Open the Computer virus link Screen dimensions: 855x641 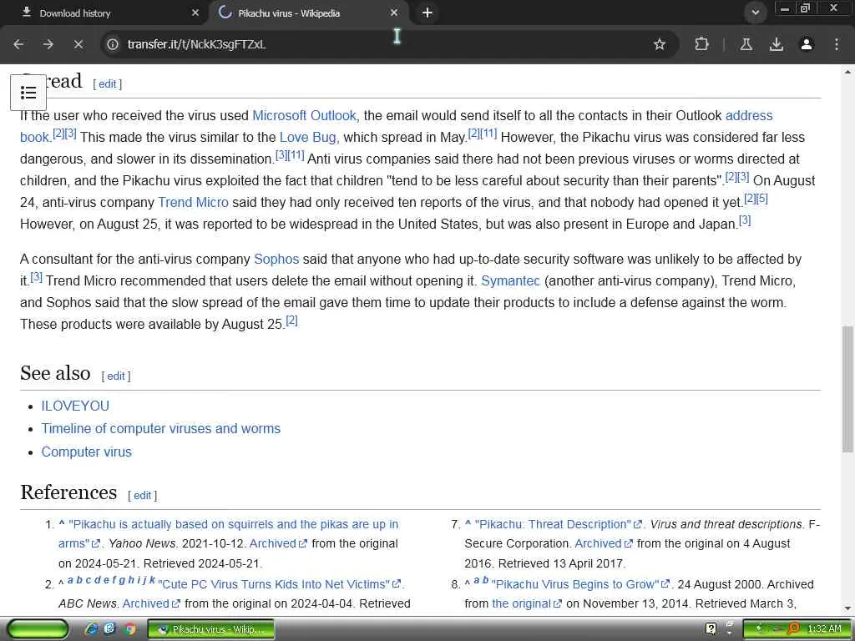coord(86,452)
